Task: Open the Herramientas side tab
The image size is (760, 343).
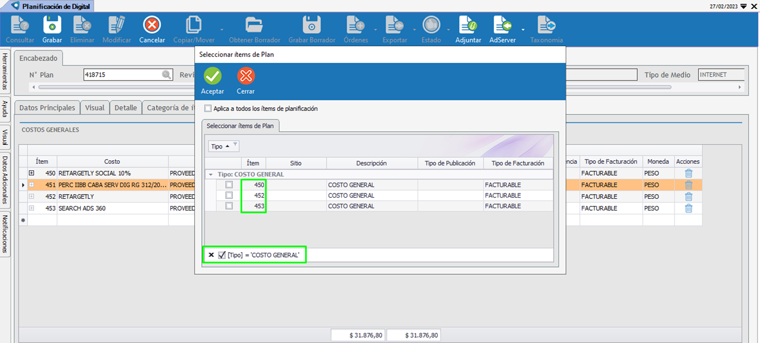Action: [x=5, y=71]
